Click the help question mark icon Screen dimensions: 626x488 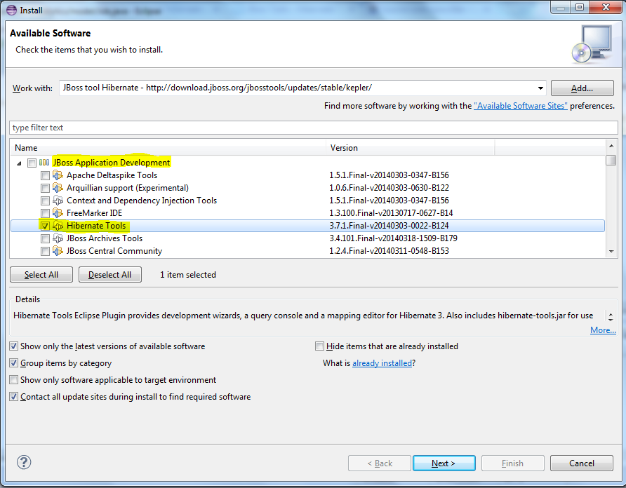click(23, 463)
